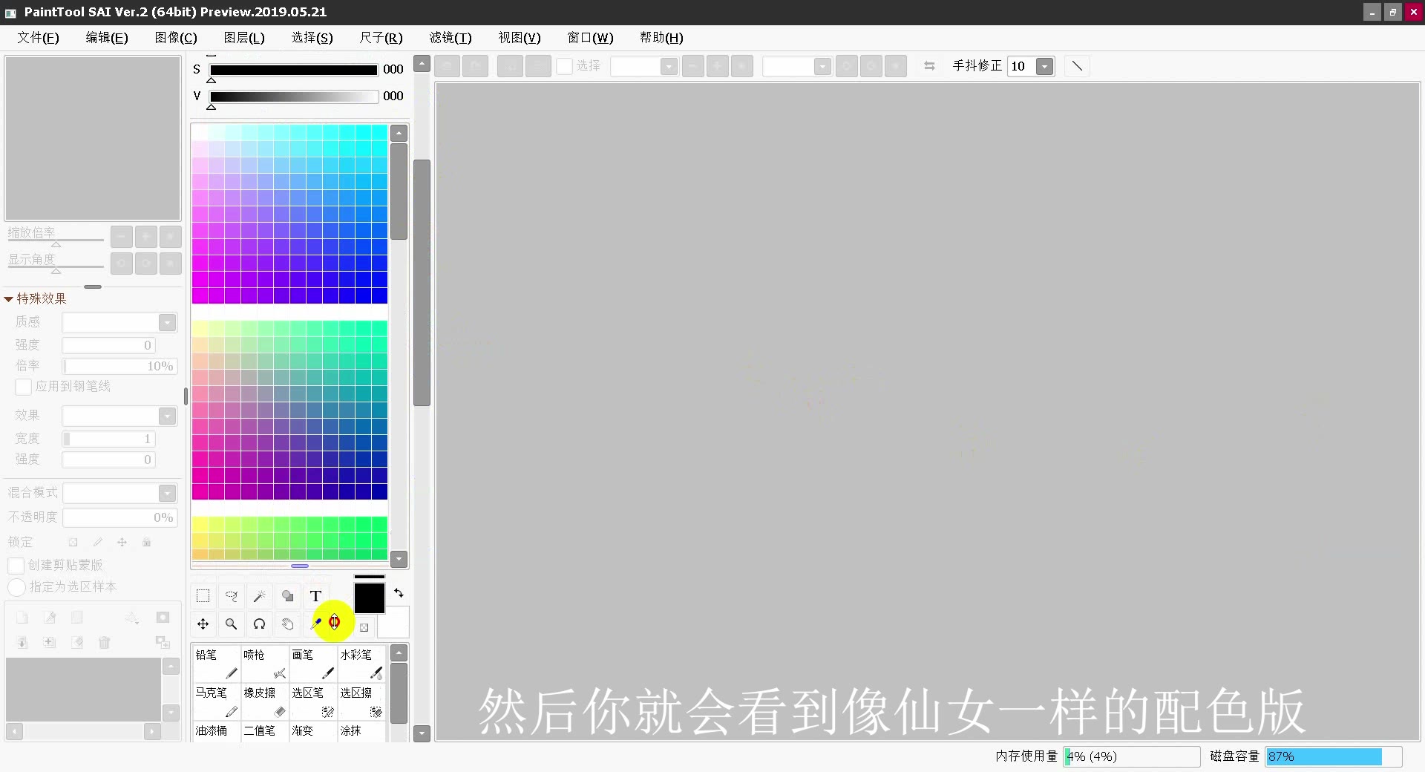Open the 视图(V) menu
Viewport: 1425px width, 772px height.
coord(520,38)
